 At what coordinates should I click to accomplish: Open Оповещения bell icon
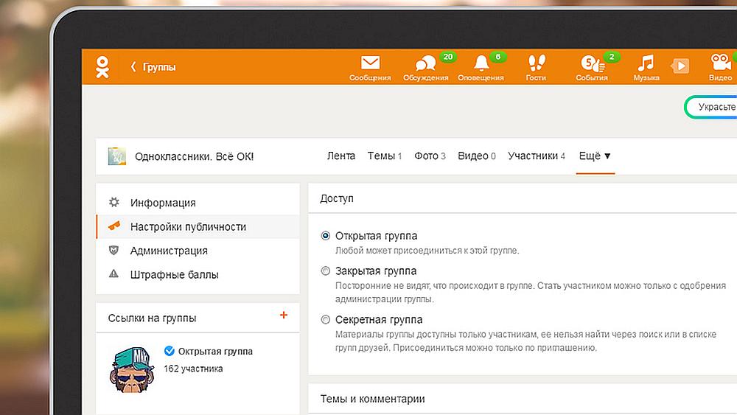tap(481, 63)
